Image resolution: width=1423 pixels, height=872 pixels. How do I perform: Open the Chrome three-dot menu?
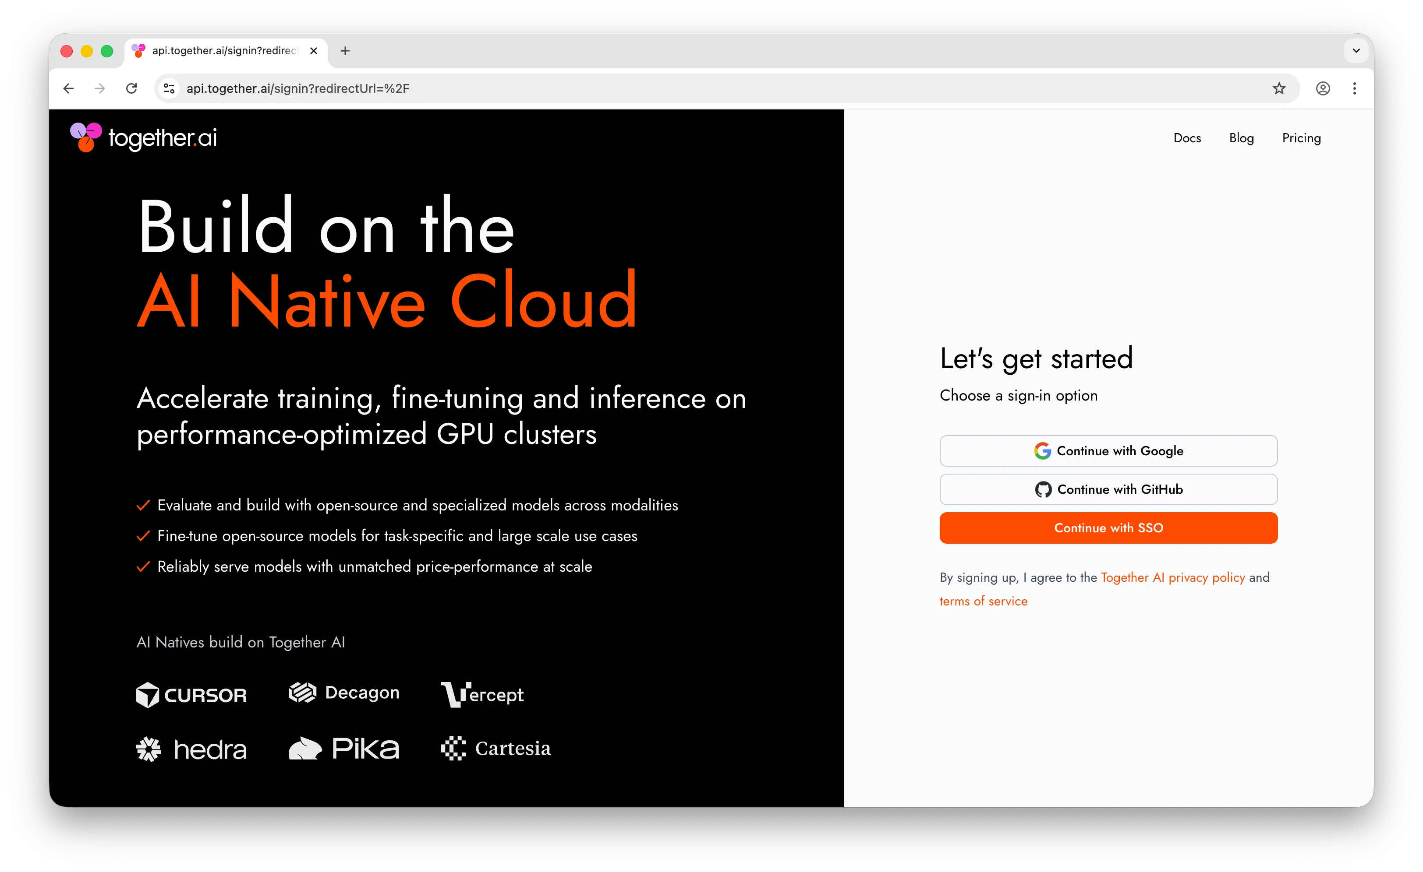[1355, 88]
